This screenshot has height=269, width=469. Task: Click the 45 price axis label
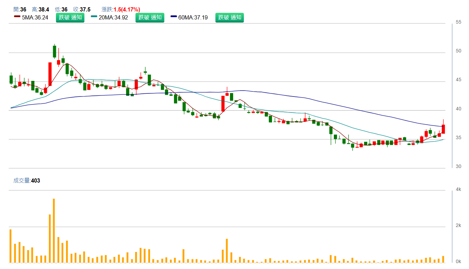tap(459, 80)
